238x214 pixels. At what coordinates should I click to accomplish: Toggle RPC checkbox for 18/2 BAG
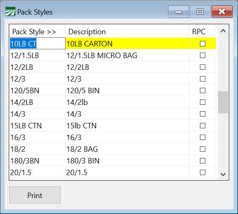(x=202, y=149)
